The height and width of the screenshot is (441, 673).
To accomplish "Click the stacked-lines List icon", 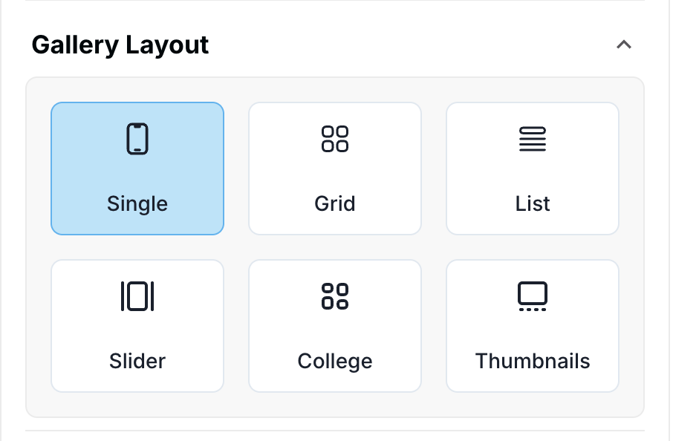I will click(533, 139).
